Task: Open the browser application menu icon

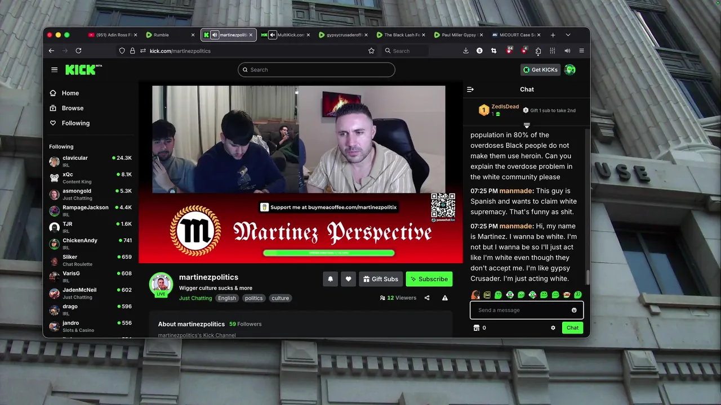Action: (x=581, y=51)
